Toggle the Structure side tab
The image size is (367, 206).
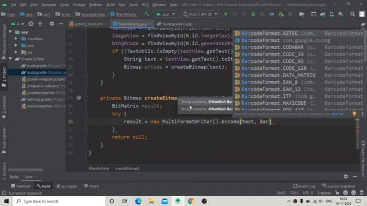point(4,171)
